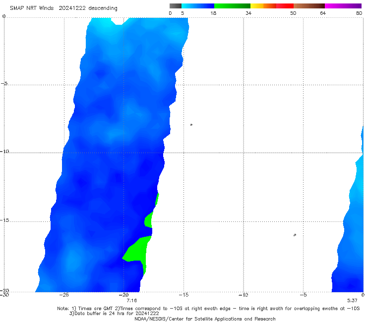367x322 pixels.
Task: Click the longitude axis label '-15'
Action: [x=183, y=295]
